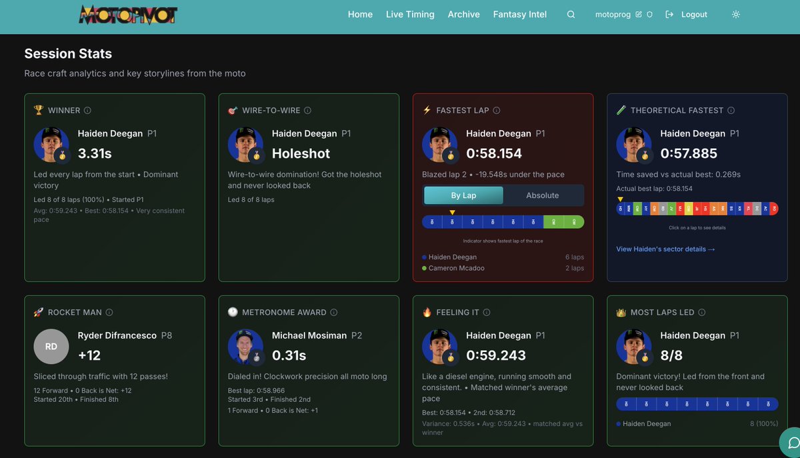Select first segment of Fastest Lap bar
The height and width of the screenshot is (458, 800).
(x=432, y=222)
